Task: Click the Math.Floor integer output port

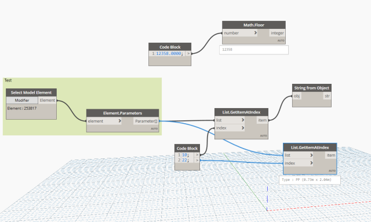Action: coord(277,33)
